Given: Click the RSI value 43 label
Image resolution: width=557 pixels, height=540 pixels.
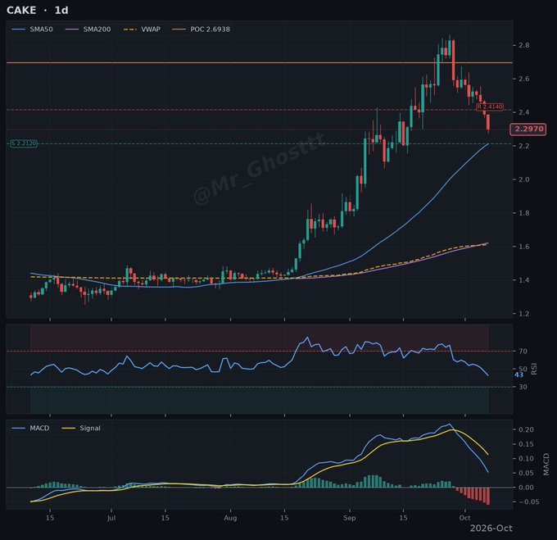Looking at the screenshot, I should click(x=519, y=374).
